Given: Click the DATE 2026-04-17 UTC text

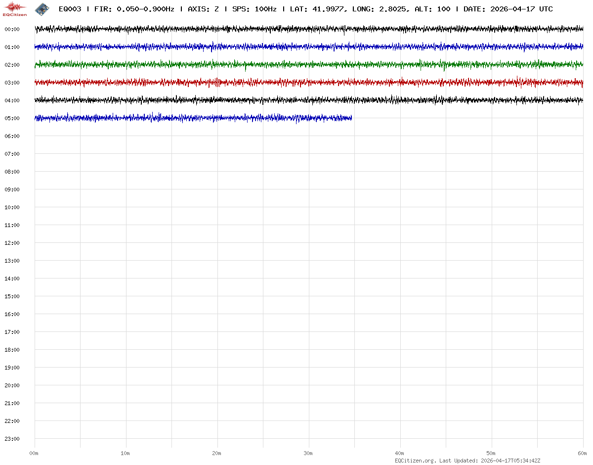Looking at the screenshot, I should [508, 9].
